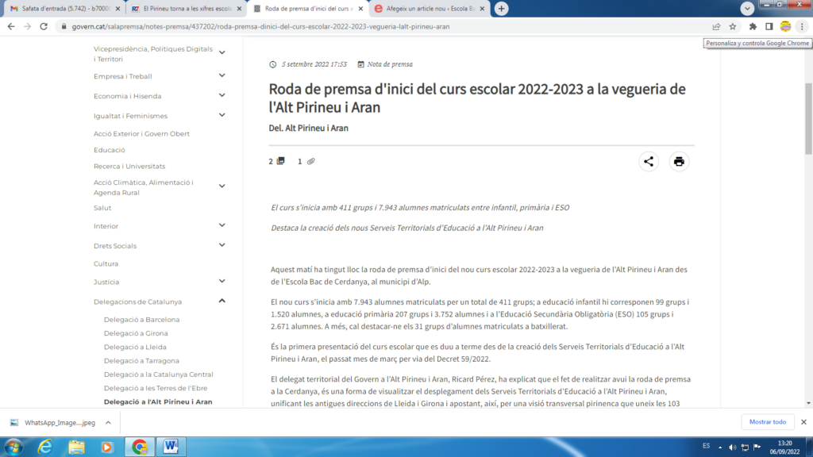
Task: Open Chrome's three-dot menu
Action: click(x=802, y=26)
